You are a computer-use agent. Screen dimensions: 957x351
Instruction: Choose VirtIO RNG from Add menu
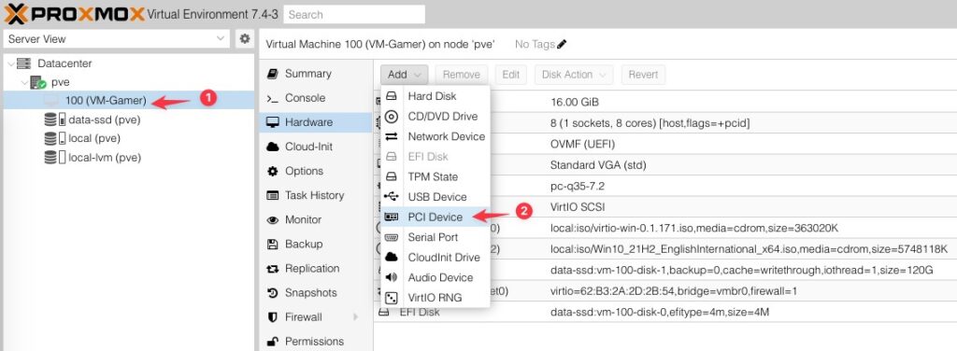(x=436, y=298)
